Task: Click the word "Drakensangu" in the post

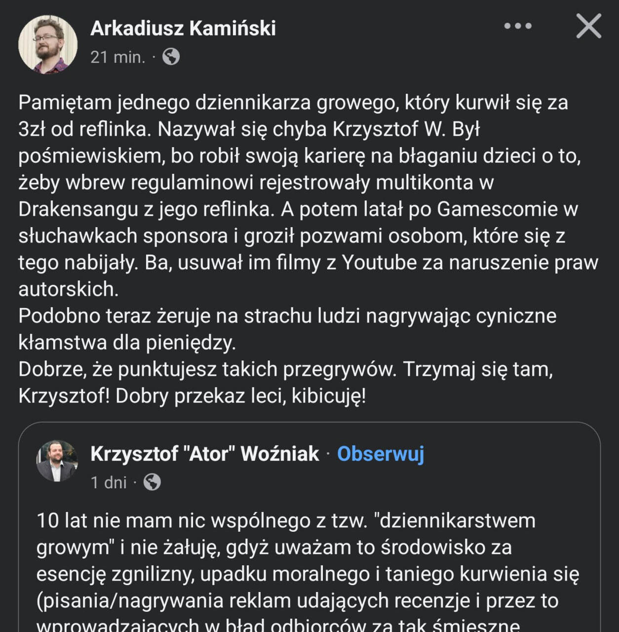Action: 78,209
